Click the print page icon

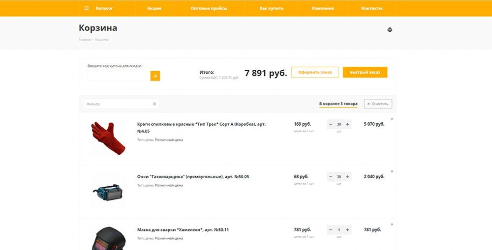390,30
